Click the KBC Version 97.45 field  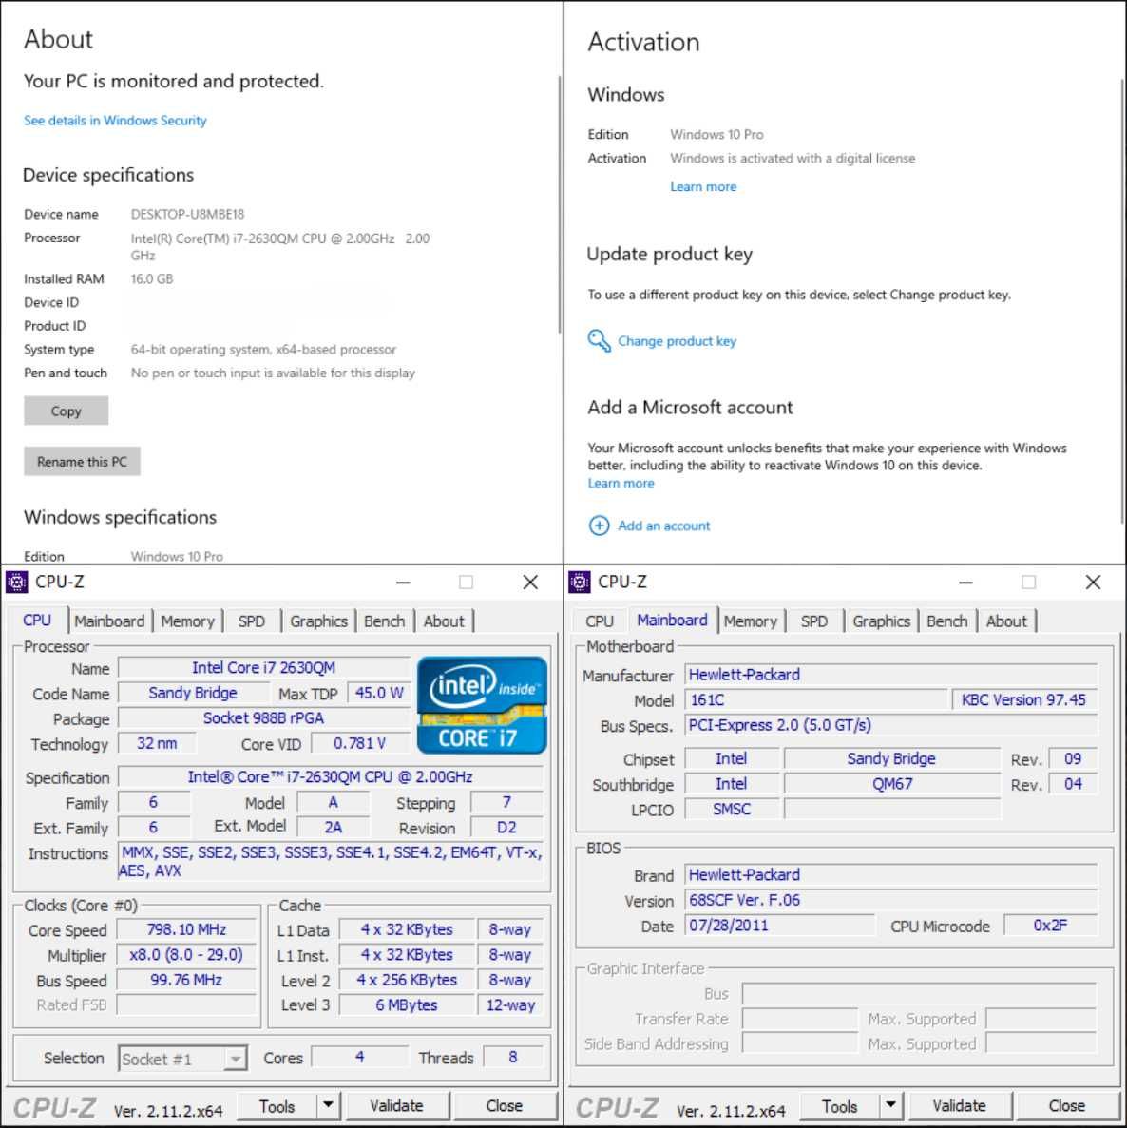pyautogui.click(x=1025, y=700)
